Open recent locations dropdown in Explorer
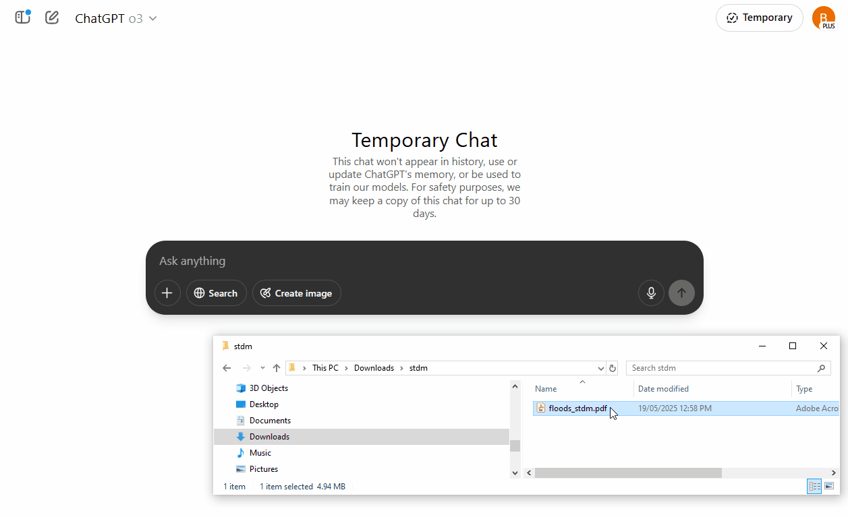The width and height of the screenshot is (848, 517). click(x=262, y=368)
